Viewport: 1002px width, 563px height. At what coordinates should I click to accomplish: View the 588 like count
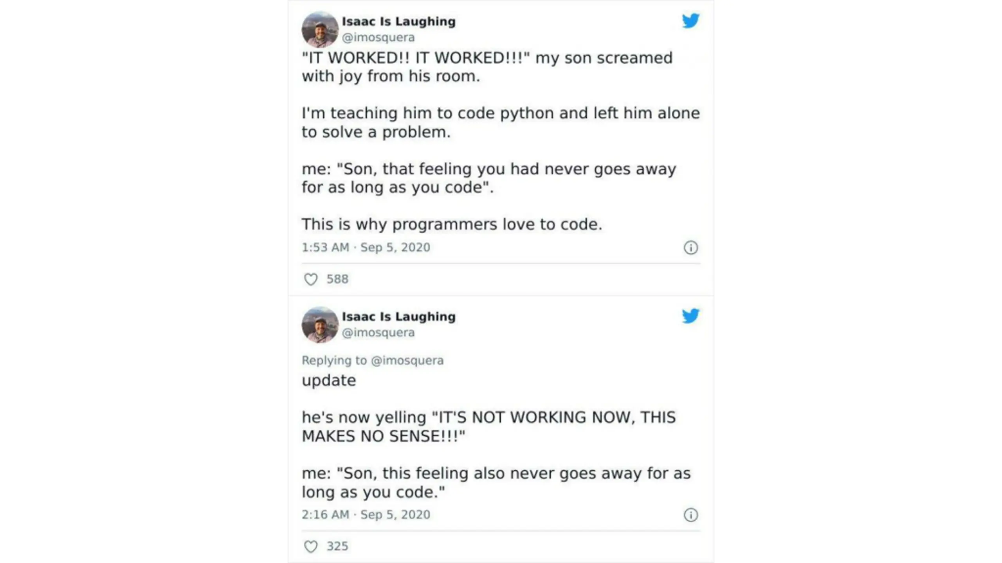(x=337, y=279)
